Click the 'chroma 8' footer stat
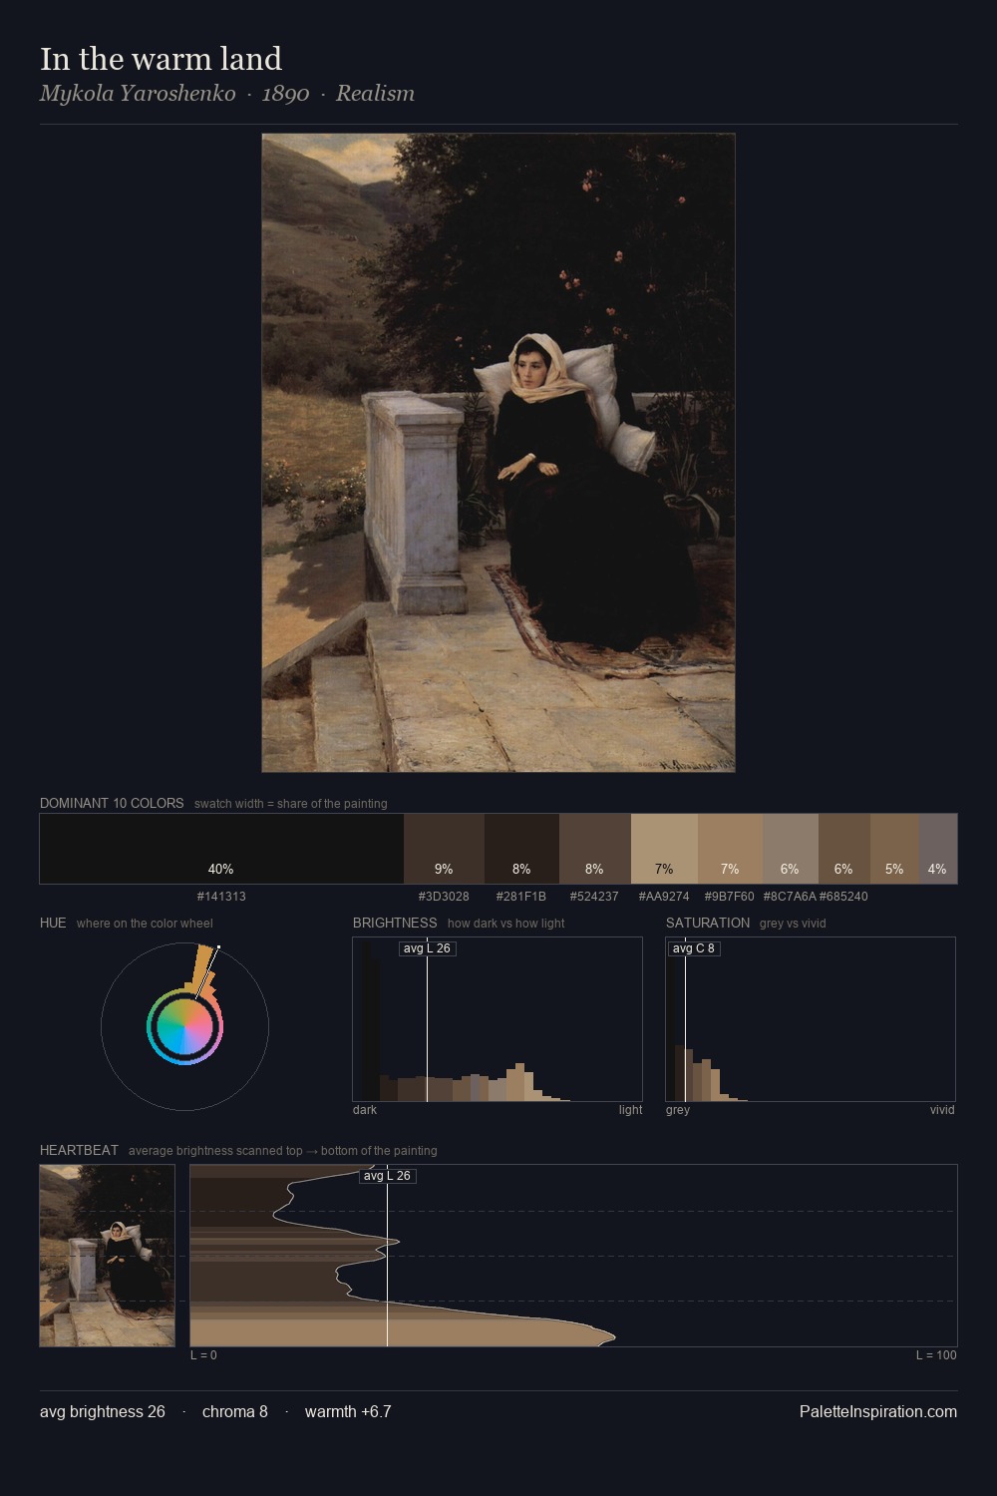The height and width of the screenshot is (1496, 997). (x=235, y=1411)
